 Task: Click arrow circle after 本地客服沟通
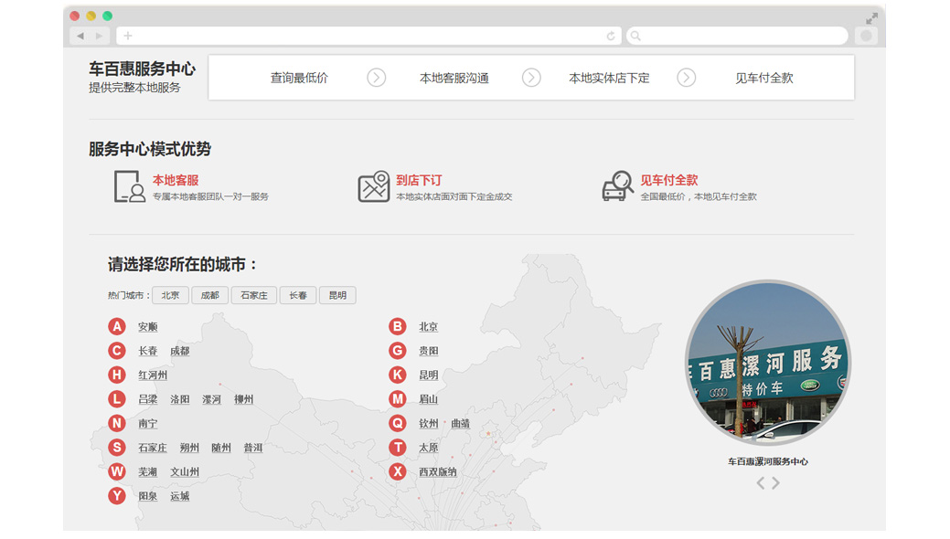click(x=531, y=78)
